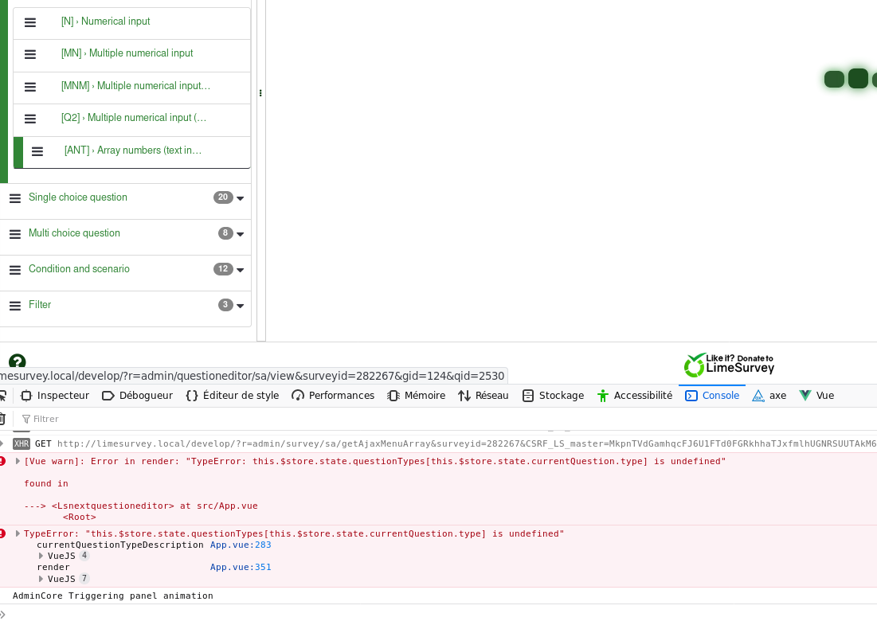Click the drag handle for Array numbers question
The image size is (877, 625).
point(37,151)
